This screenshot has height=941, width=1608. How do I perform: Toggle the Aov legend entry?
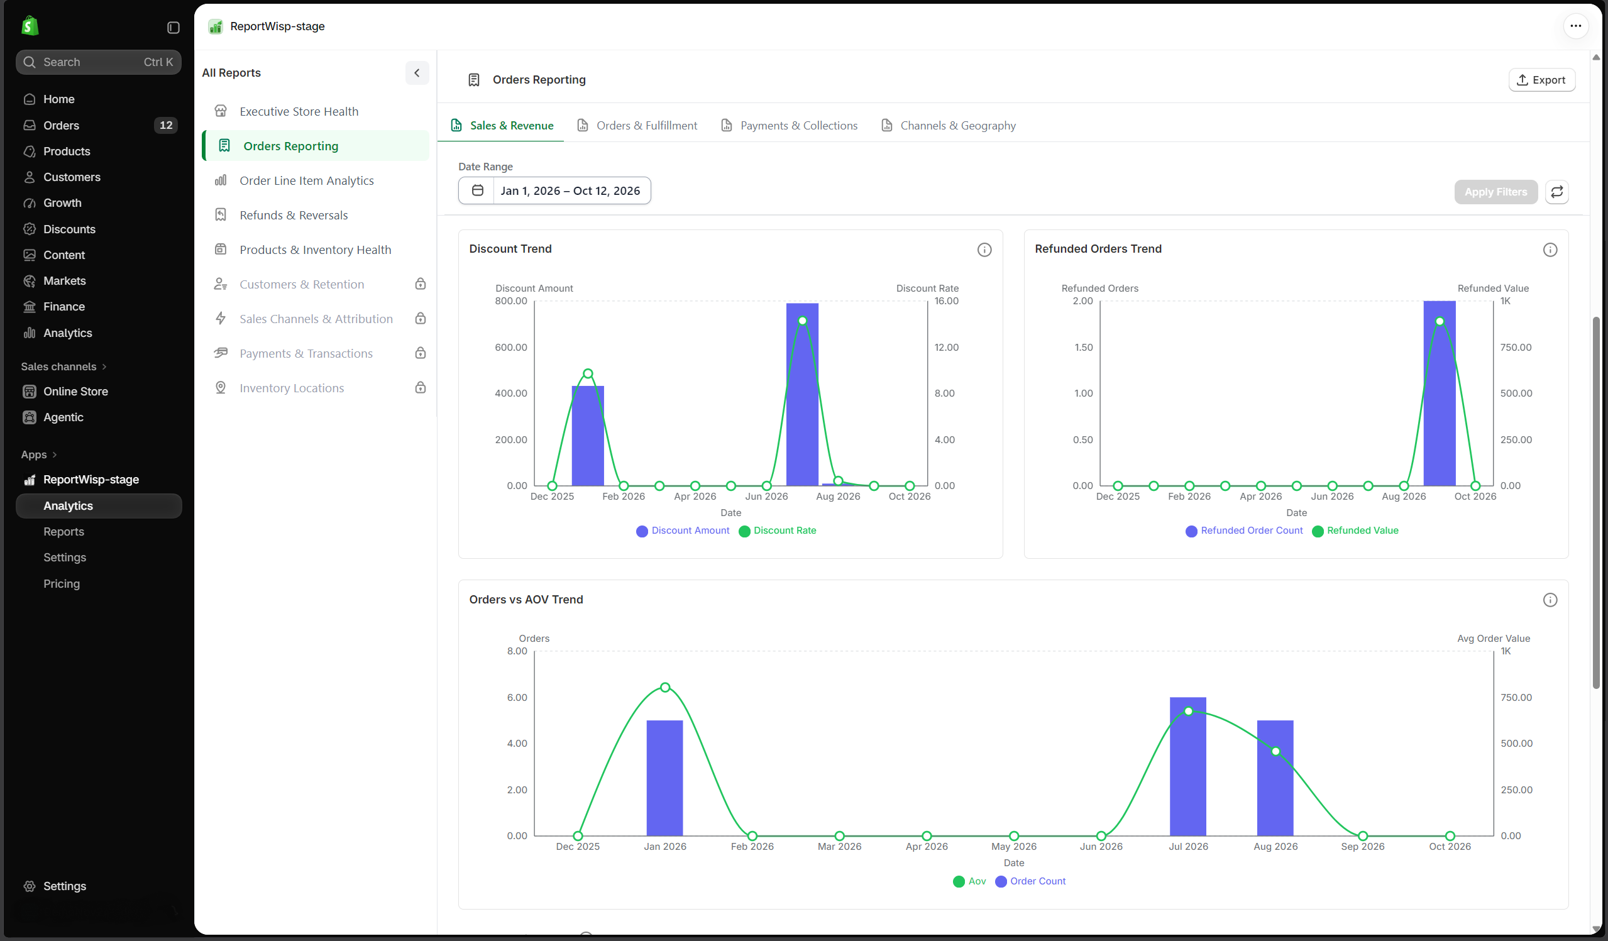969,881
